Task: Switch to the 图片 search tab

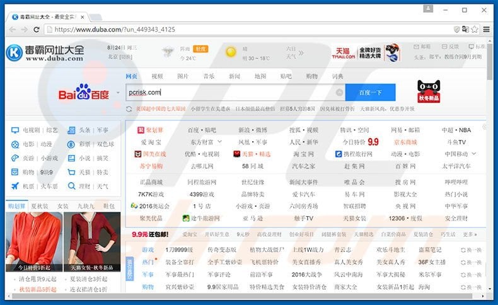Action: tap(183, 76)
